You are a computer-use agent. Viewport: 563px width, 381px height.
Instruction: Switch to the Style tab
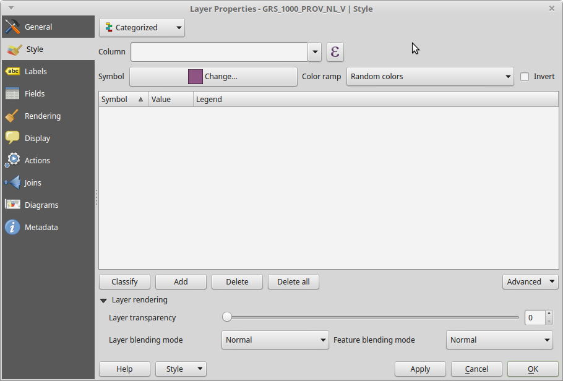point(35,49)
